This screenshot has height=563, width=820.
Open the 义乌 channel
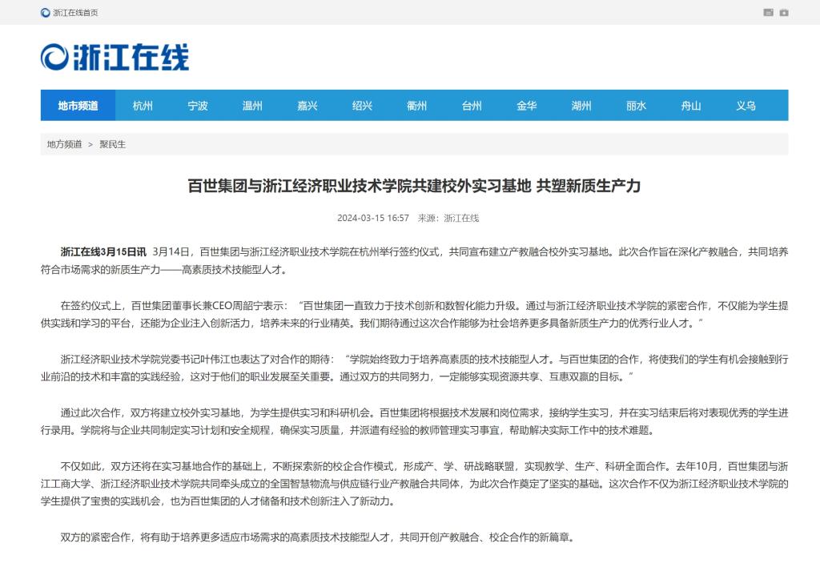[746, 106]
